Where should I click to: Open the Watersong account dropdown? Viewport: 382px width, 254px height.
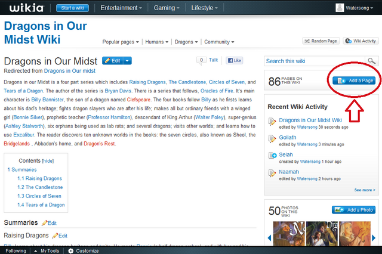click(x=359, y=8)
